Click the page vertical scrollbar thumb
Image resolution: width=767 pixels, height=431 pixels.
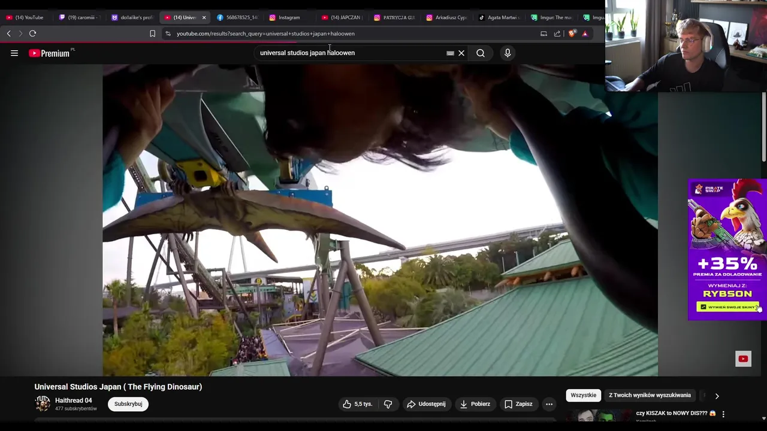763,127
